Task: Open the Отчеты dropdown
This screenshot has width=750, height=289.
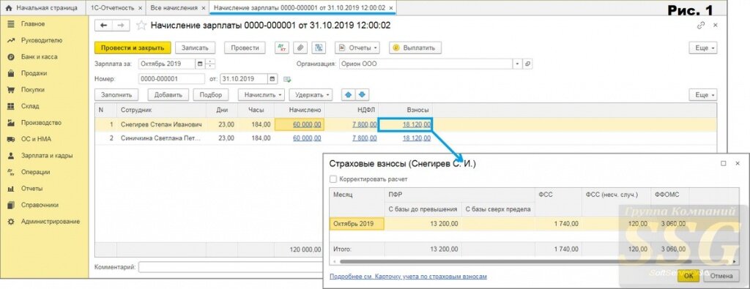Action: [358, 48]
